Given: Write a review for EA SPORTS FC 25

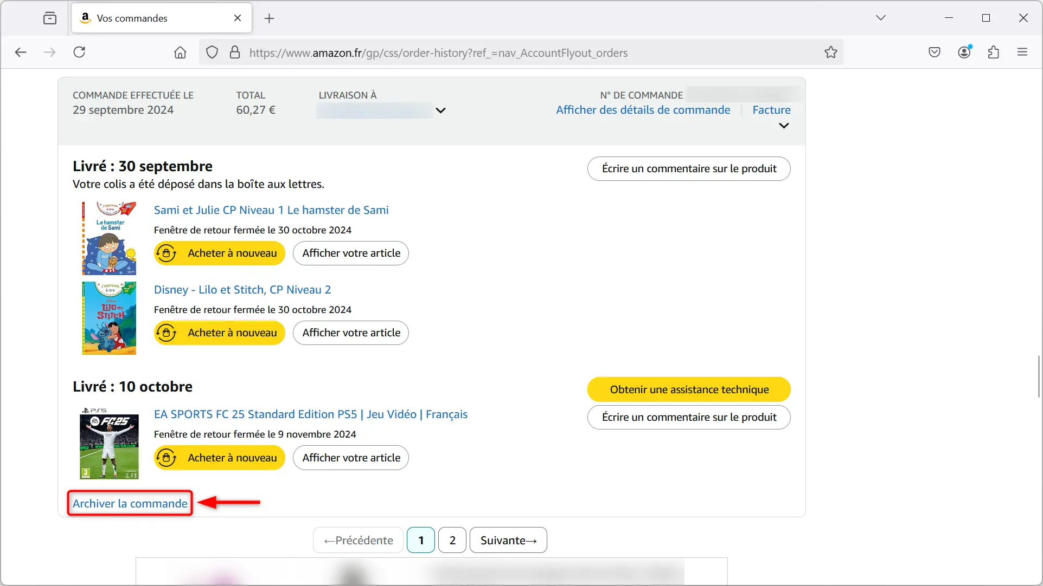Looking at the screenshot, I should 689,418.
